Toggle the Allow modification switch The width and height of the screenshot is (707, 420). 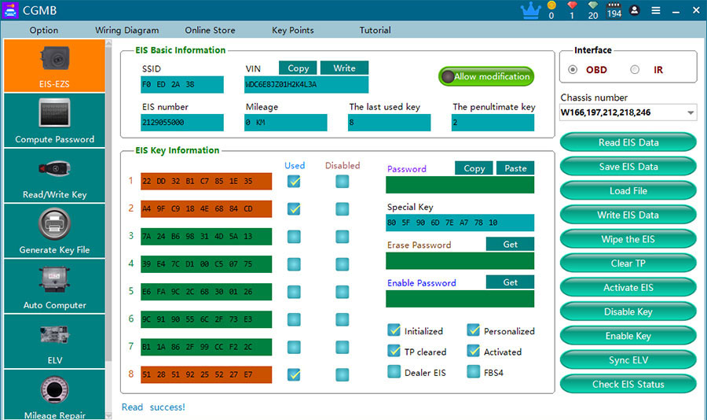click(x=485, y=76)
